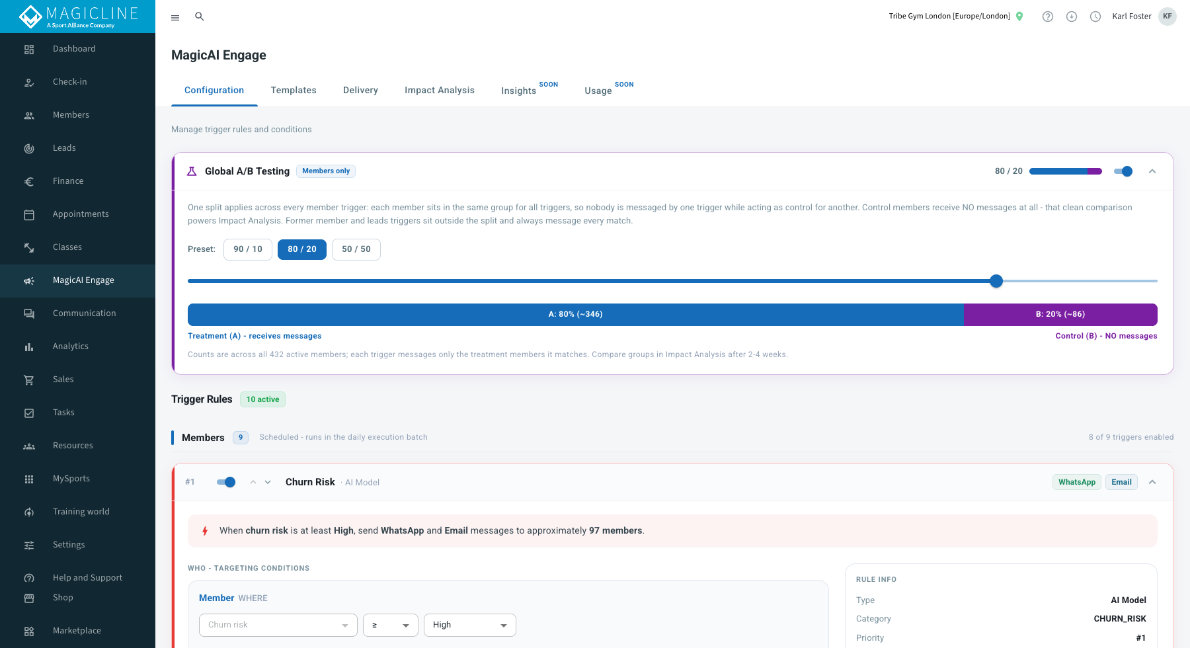Click the Members count 9 badge
The height and width of the screenshot is (648, 1190).
tap(241, 438)
